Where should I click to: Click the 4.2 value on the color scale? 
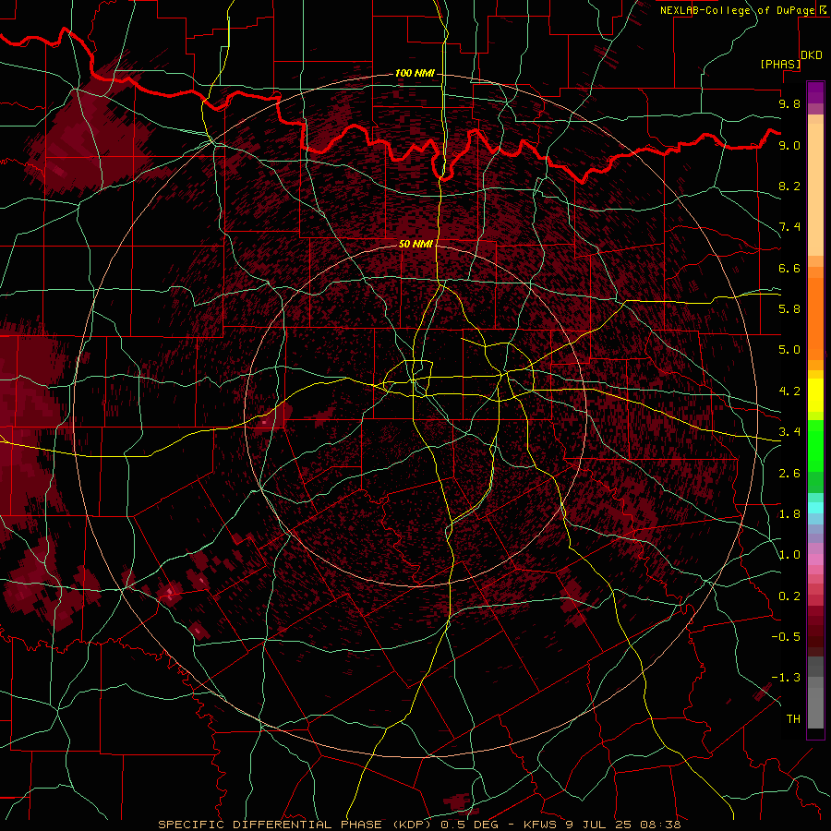pos(789,391)
